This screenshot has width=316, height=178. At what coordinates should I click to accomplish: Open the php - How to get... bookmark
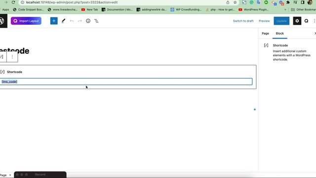[220, 9]
